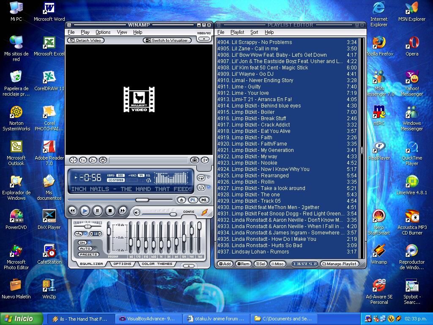Open the PowerDVD desktop icon

(16, 219)
